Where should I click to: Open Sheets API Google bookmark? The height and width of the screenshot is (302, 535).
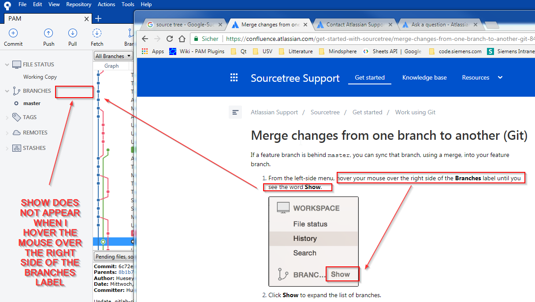click(392, 51)
